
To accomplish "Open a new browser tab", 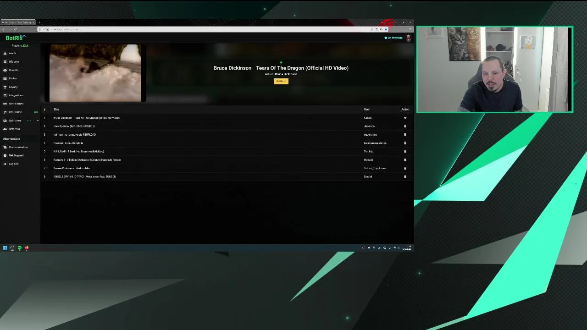I will pyautogui.click(x=39, y=22).
